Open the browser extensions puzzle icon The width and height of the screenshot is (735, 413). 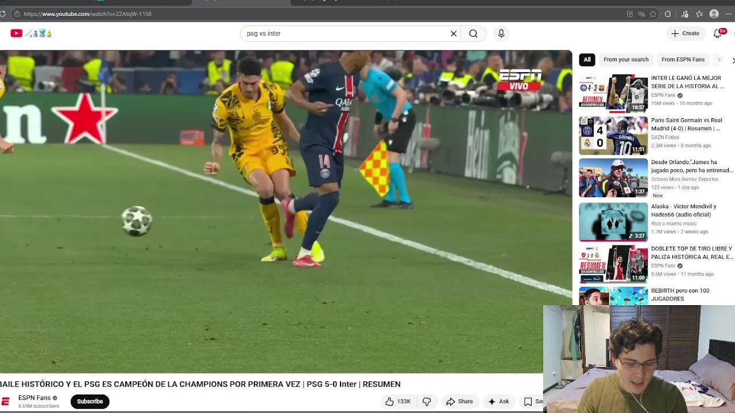pos(668,14)
